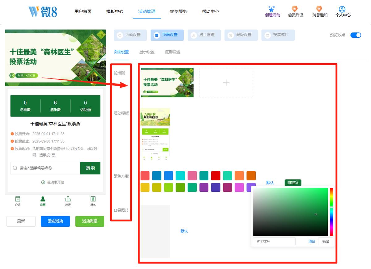Select the 轮播图 banner thumbnail
Screen dimensions: 371x269
click(x=167, y=83)
